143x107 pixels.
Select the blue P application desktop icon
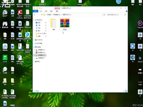(28, 36)
